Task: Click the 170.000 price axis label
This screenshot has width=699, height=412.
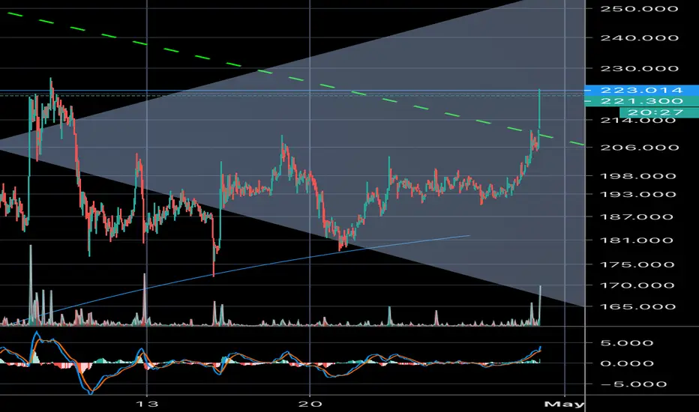Action: [639, 285]
